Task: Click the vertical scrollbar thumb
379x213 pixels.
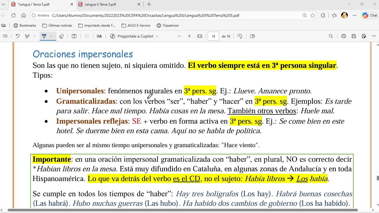Action: coord(378,178)
